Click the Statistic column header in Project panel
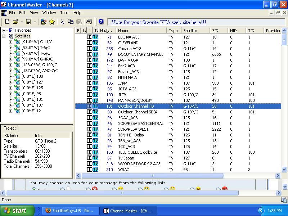This screenshot has width=288, height=216. pyautogui.click(x=17, y=136)
